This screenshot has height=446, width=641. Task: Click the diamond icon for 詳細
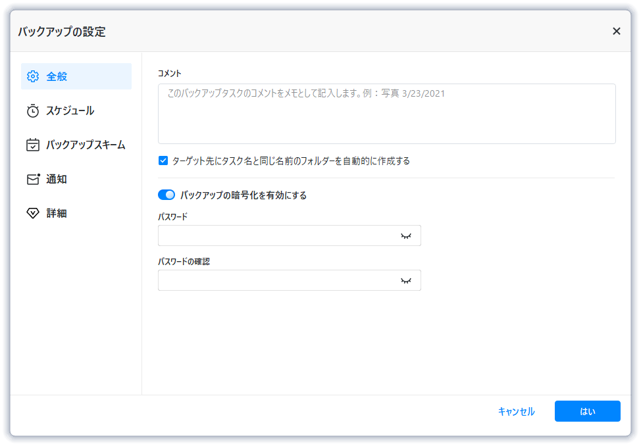click(x=33, y=213)
